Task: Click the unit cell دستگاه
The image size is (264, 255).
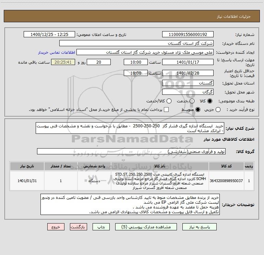Action: (x=94, y=181)
